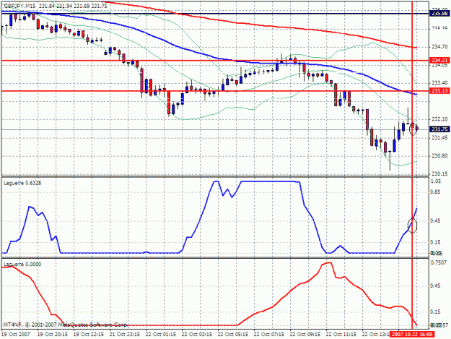This screenshot has width=451, height=339.
Task: Click the 235.88 dark blue price label
Action: click(x=439, y=14)
